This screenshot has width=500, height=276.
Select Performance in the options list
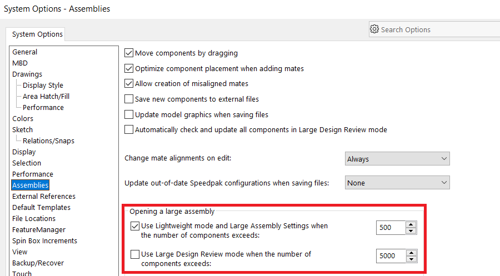pos(33,174)
